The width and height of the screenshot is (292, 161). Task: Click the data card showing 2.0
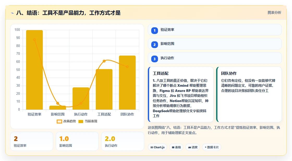click(x=123, y=141)
